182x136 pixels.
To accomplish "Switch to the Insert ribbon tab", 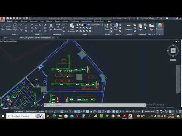I will [16, 21].
